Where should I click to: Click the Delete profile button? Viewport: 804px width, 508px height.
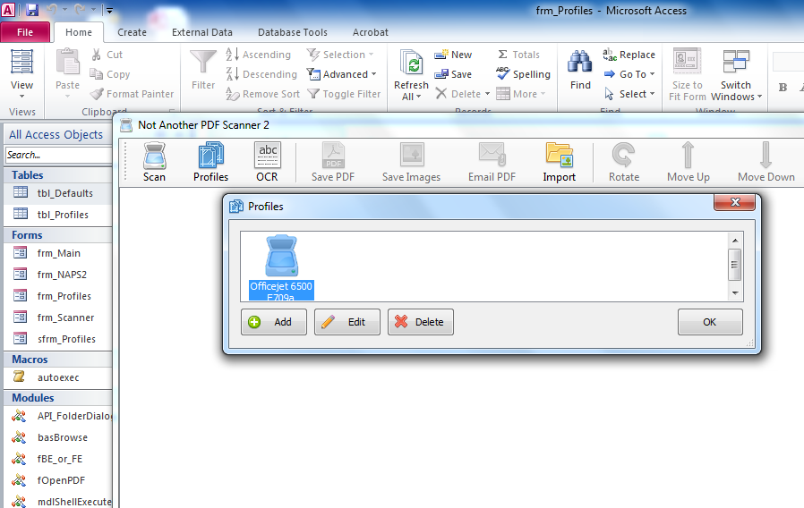click(421, 322)
